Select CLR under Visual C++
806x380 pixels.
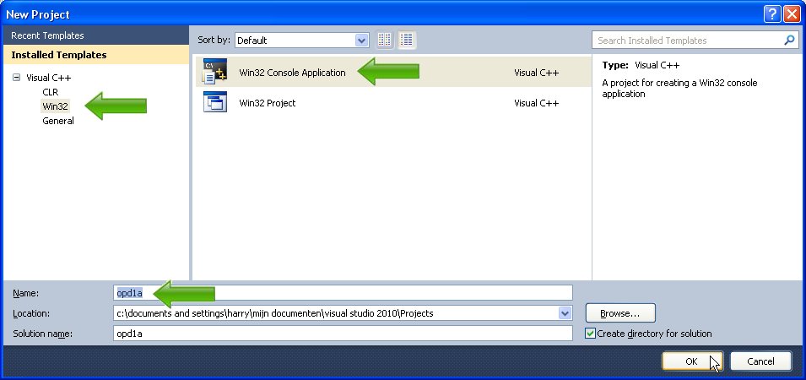coord(51,92)
